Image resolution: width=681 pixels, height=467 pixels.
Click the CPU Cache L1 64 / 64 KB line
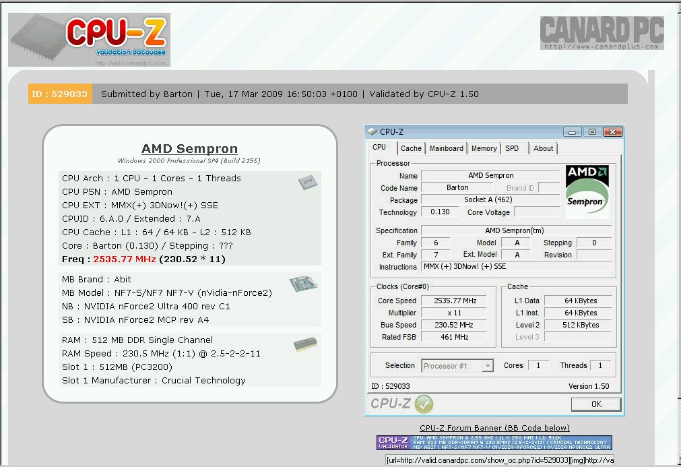click(x=156, y=232)
